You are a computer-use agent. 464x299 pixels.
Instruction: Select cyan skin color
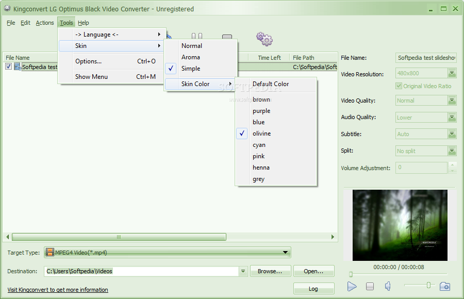(x=276, y=145)
